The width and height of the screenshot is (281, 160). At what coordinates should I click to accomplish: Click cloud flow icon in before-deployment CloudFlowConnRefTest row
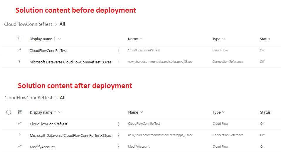coord(19,50)
